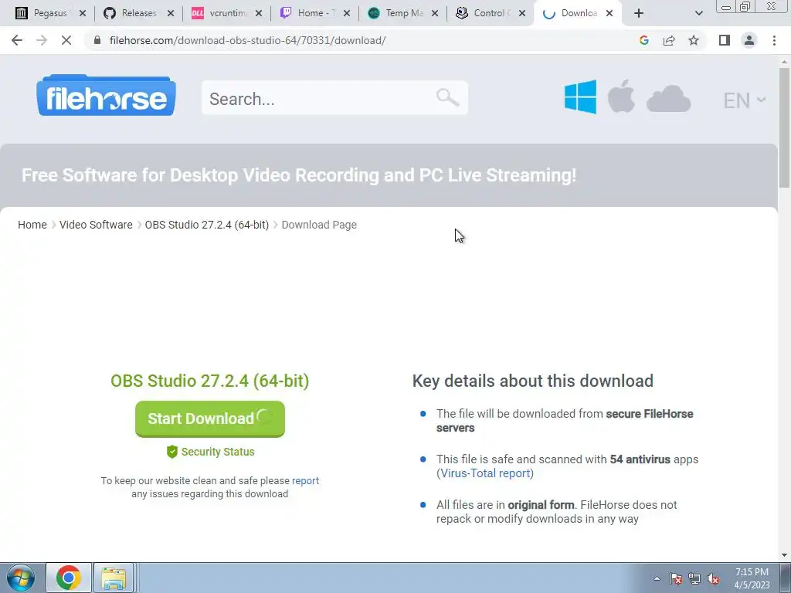Select the Windows platform icon
Viewport: 791px width, 593px height.
580,97
